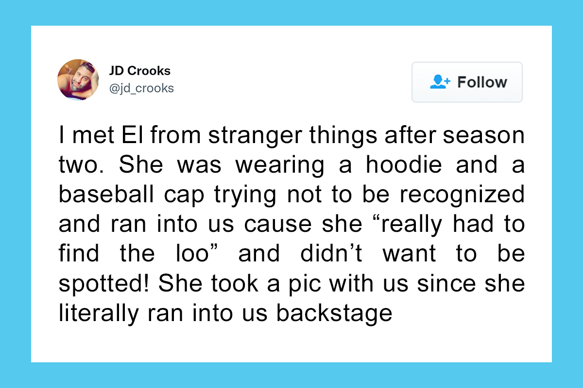Select the tweet text body

tap(291, 223)
